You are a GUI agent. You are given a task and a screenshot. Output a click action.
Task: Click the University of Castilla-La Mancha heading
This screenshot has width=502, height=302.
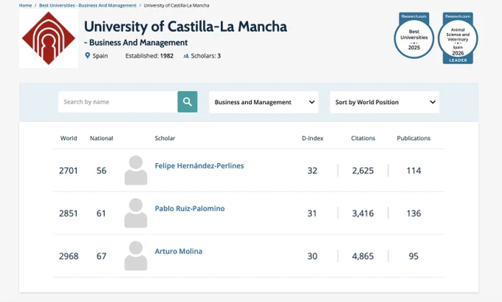185,27
